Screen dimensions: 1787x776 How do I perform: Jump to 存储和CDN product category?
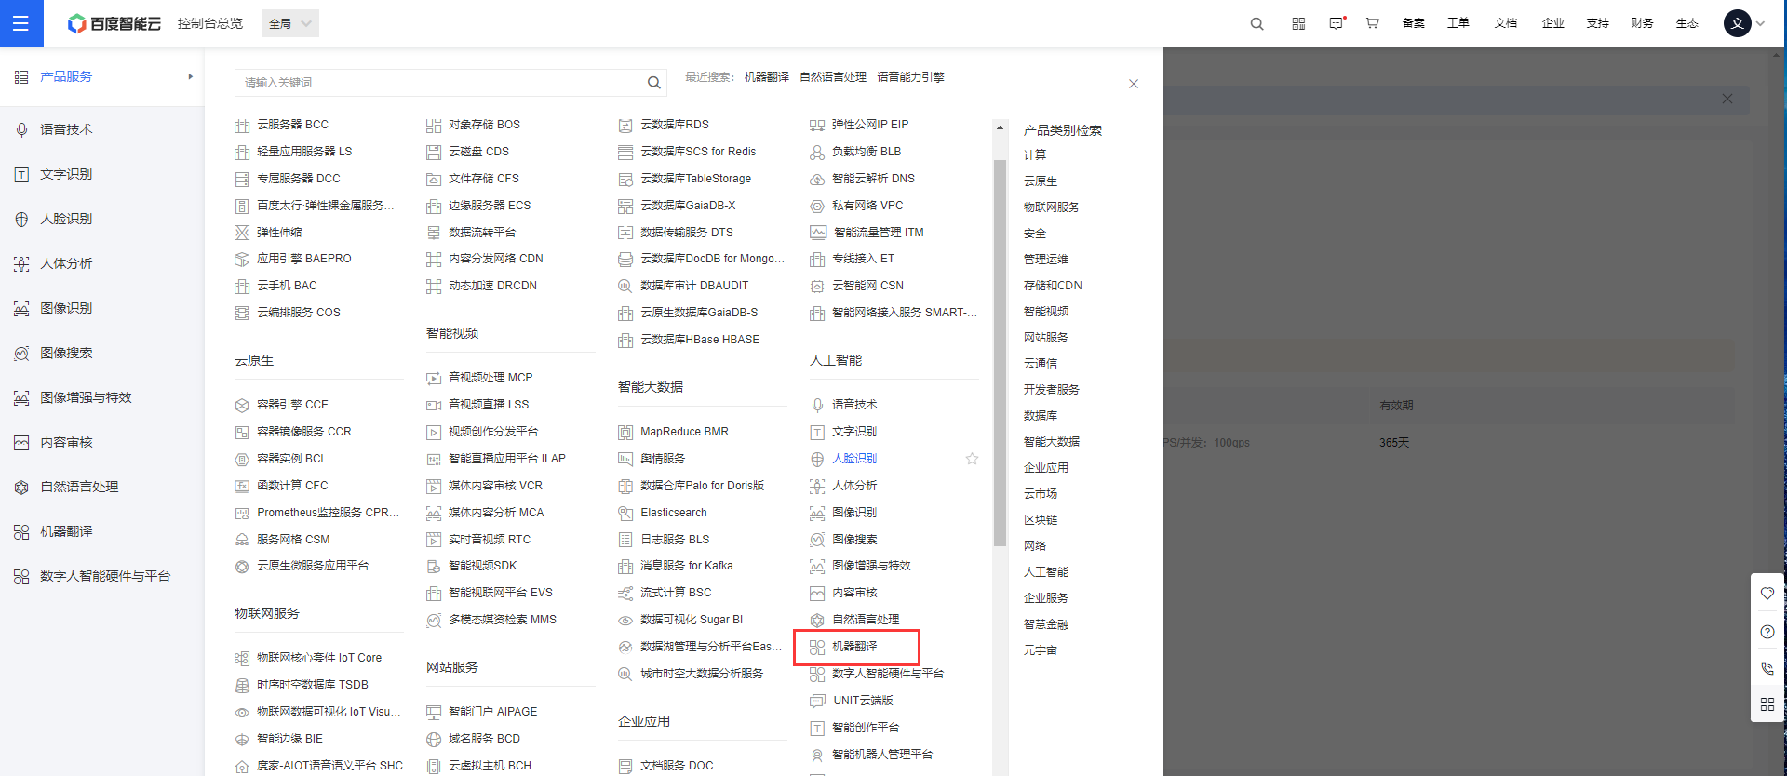(x=1053, y=286)
